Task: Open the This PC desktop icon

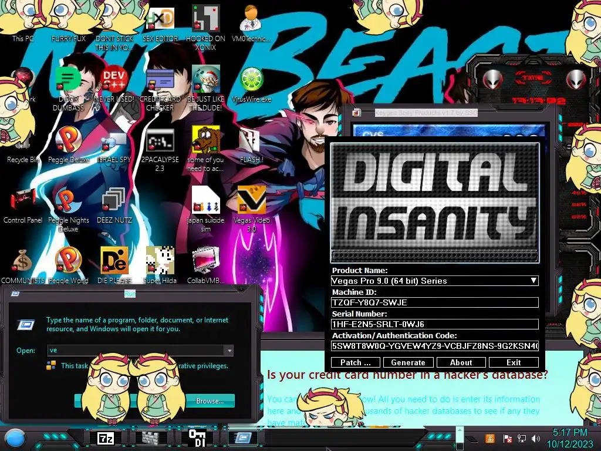Action: [x=23, y=23]
